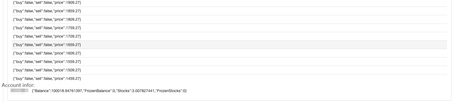Select the highlighted row with price 1659.27
The image size is (452, 103).
pyautogui.click(x=229, y=45)
